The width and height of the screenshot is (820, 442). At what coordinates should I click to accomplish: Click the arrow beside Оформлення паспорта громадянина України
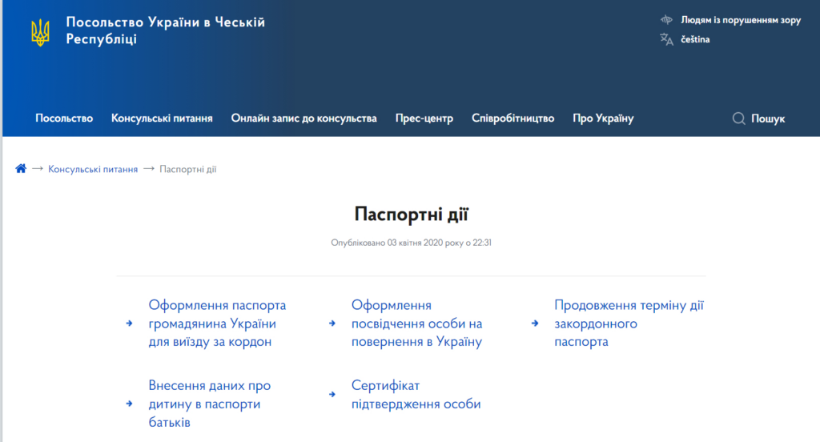click(129, 323)
